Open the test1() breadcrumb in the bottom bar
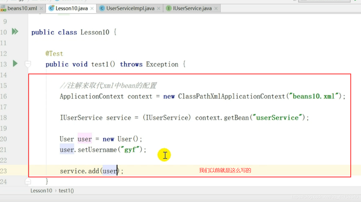 tap(66, 191)
